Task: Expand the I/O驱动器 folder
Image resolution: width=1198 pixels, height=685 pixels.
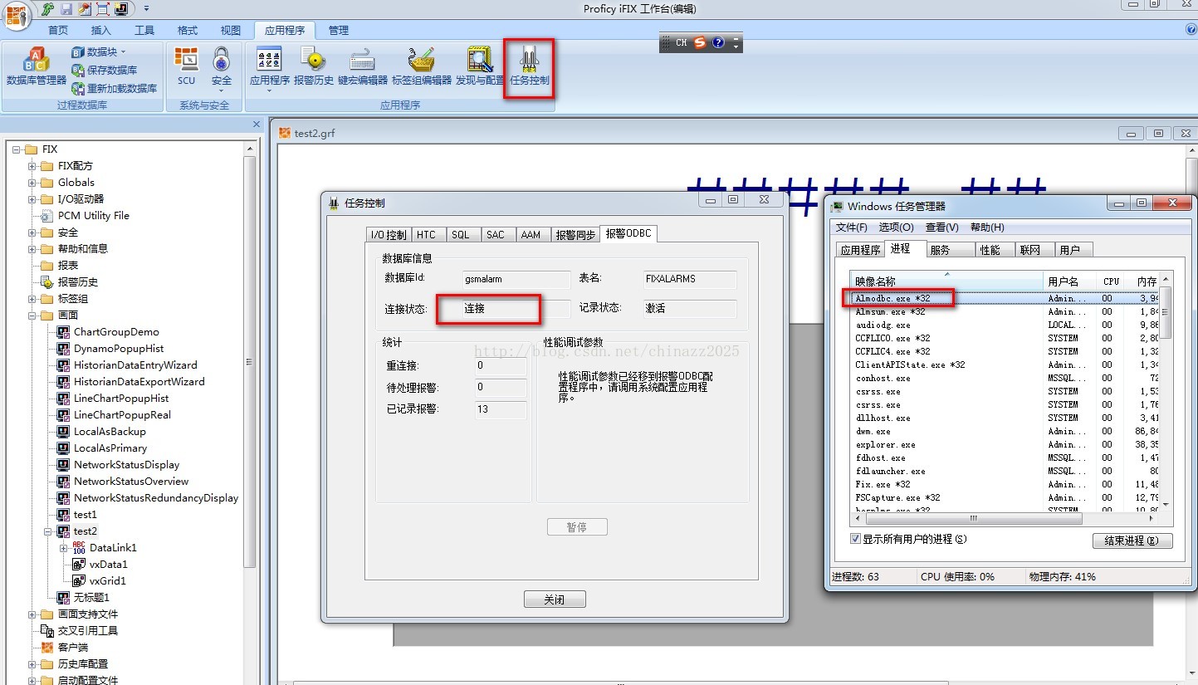Action: 32,199
